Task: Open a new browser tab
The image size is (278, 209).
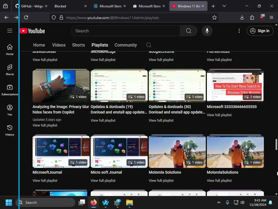Action: [213, 6]
